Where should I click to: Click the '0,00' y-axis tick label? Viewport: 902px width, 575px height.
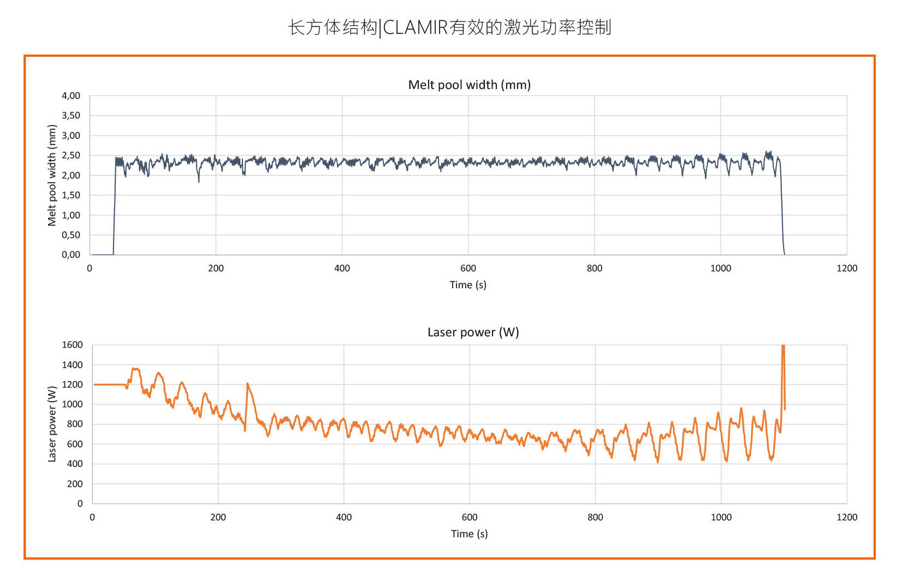(71, 254)
